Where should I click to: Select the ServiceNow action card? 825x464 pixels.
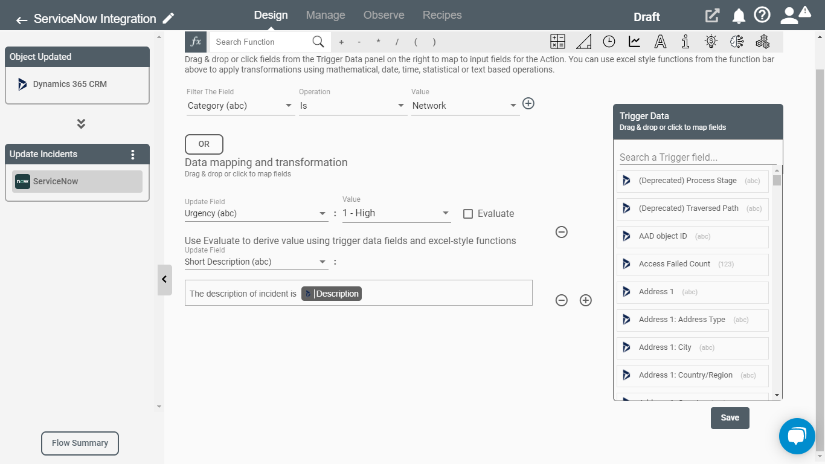tap(77, 181)
